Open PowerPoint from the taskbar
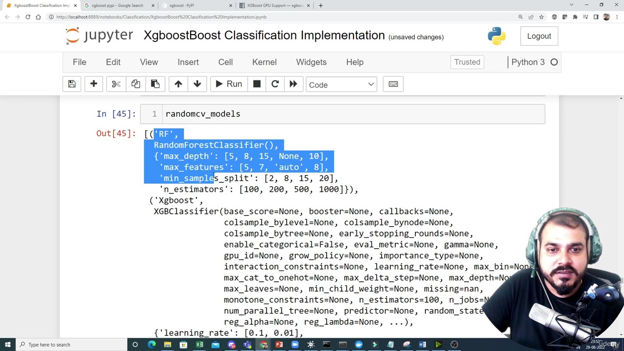624x351 pixels. click(279, 345)
